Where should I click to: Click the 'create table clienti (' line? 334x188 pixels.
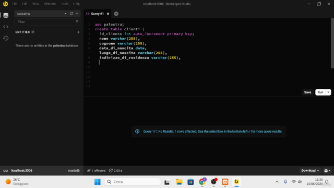120,29
